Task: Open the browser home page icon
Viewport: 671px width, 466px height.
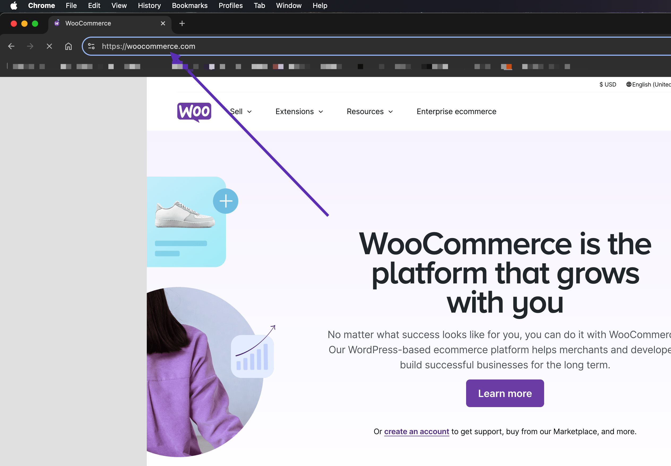Action: [x=68, y=46]
